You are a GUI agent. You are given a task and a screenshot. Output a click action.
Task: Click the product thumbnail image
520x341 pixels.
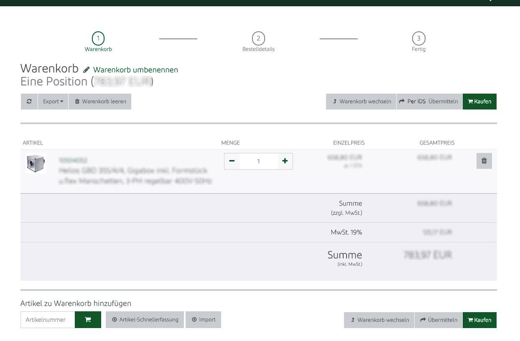coord(36,164)
